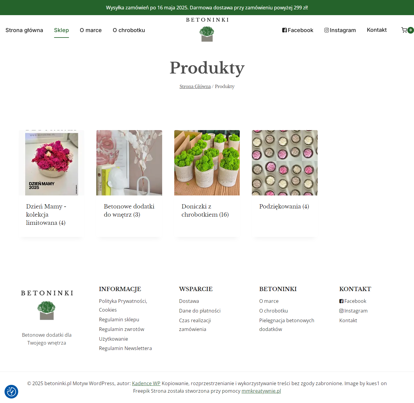Open Facebook link in header
The image size is (414, 403).
(x=298, y=30)
